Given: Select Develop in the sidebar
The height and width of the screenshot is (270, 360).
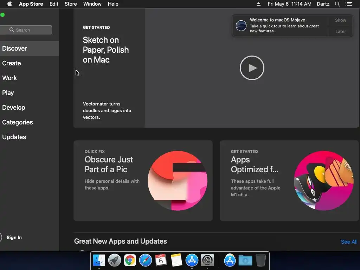Looking at the screenshot, I should (30, 108).
